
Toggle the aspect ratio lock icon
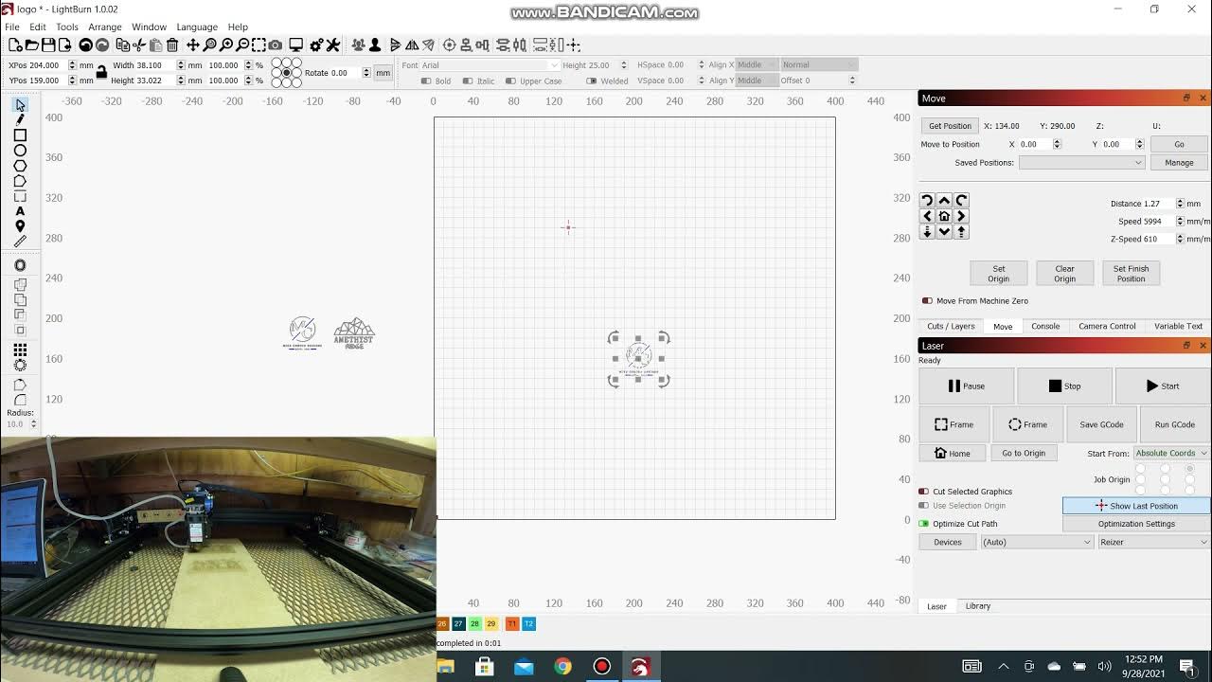[101, 72]
